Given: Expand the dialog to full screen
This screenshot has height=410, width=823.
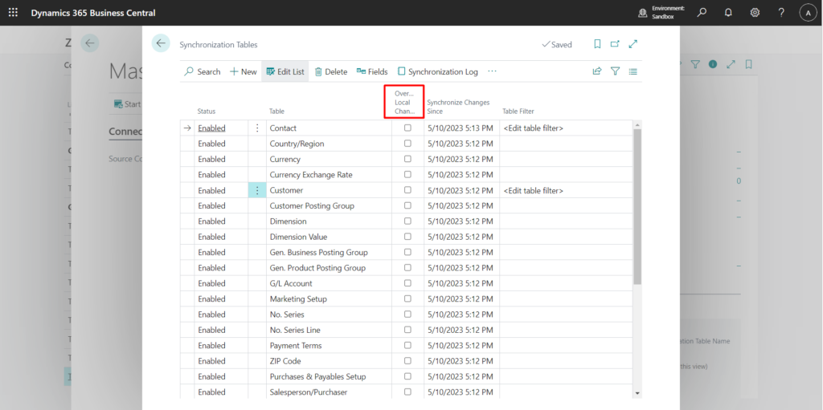Looking at the screenshot, I should pyautogui.click(x=633, y=44).
